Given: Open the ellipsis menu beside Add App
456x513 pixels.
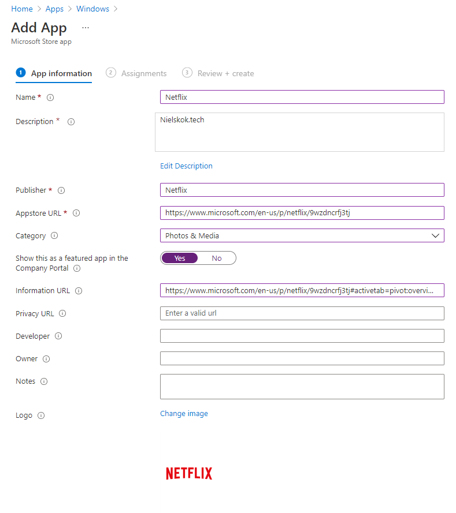Looking at the screenshot, I should 86,28.
